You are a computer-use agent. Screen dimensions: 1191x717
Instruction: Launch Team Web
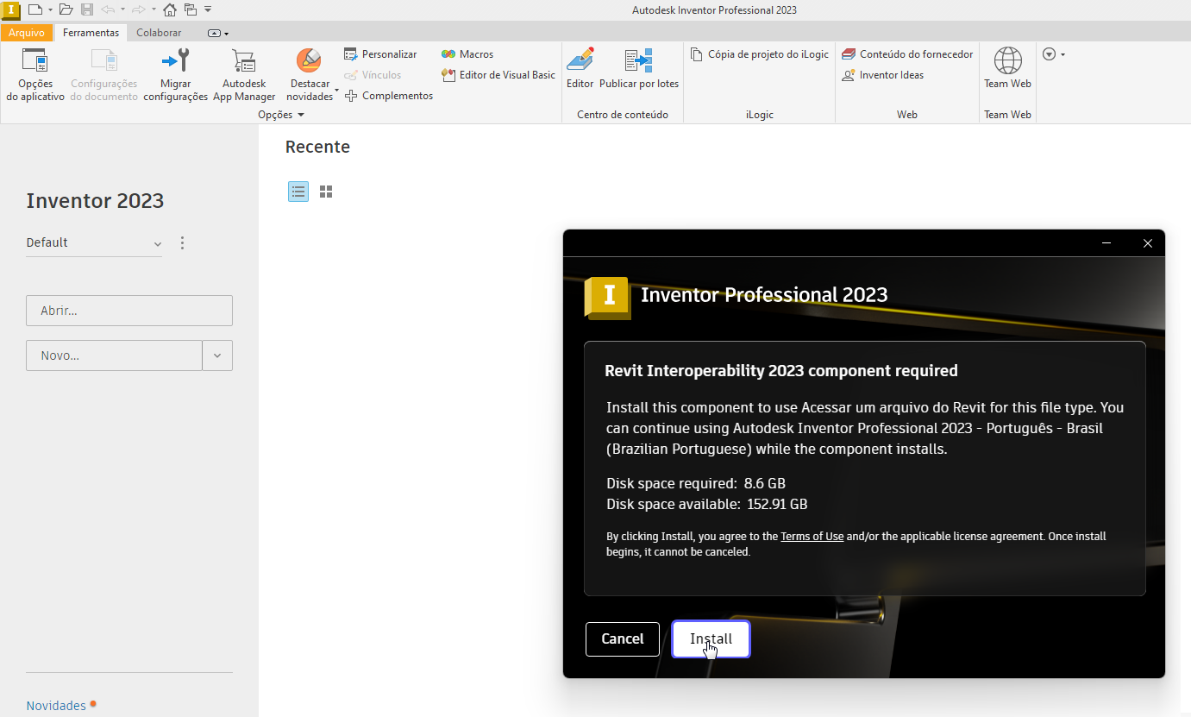(x=1008, y=68)
